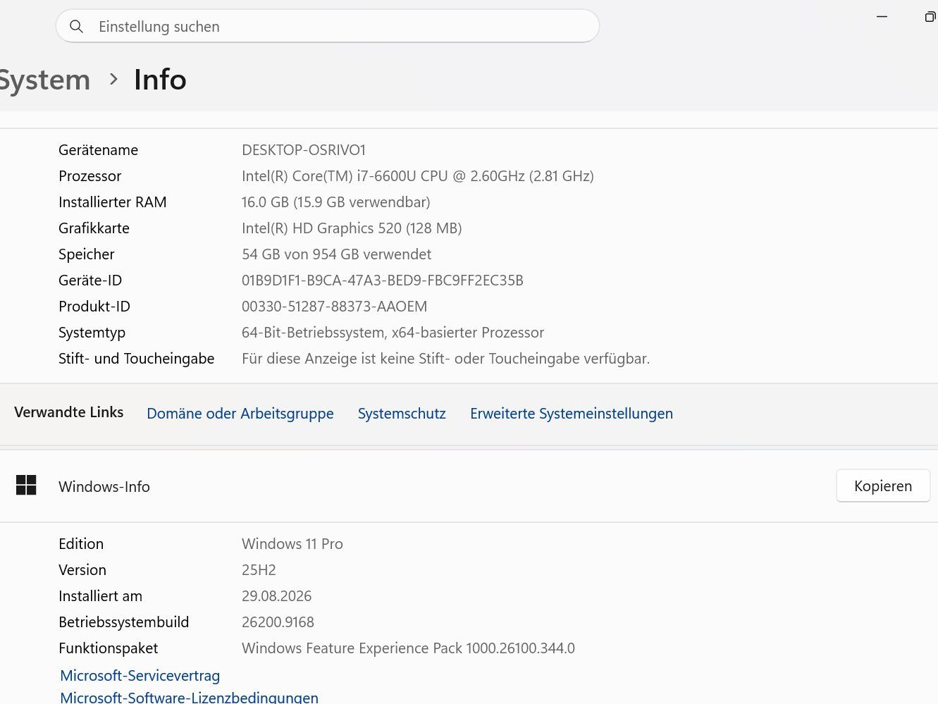Select the Produkt-ID value 00330-51287-88373-AAOEM
This screenshot has height=704, width=938.
[x=335, y=307]
